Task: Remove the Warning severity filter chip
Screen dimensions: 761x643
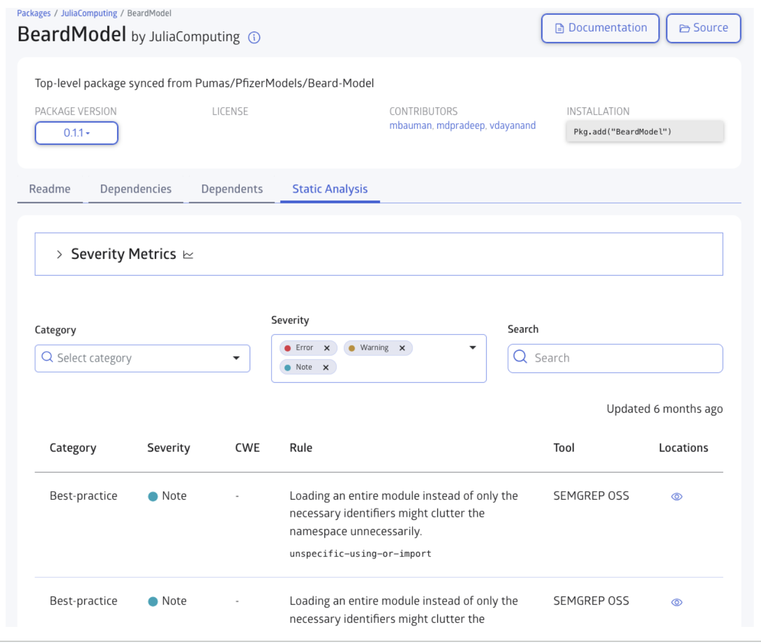Action: coord(402,348)
